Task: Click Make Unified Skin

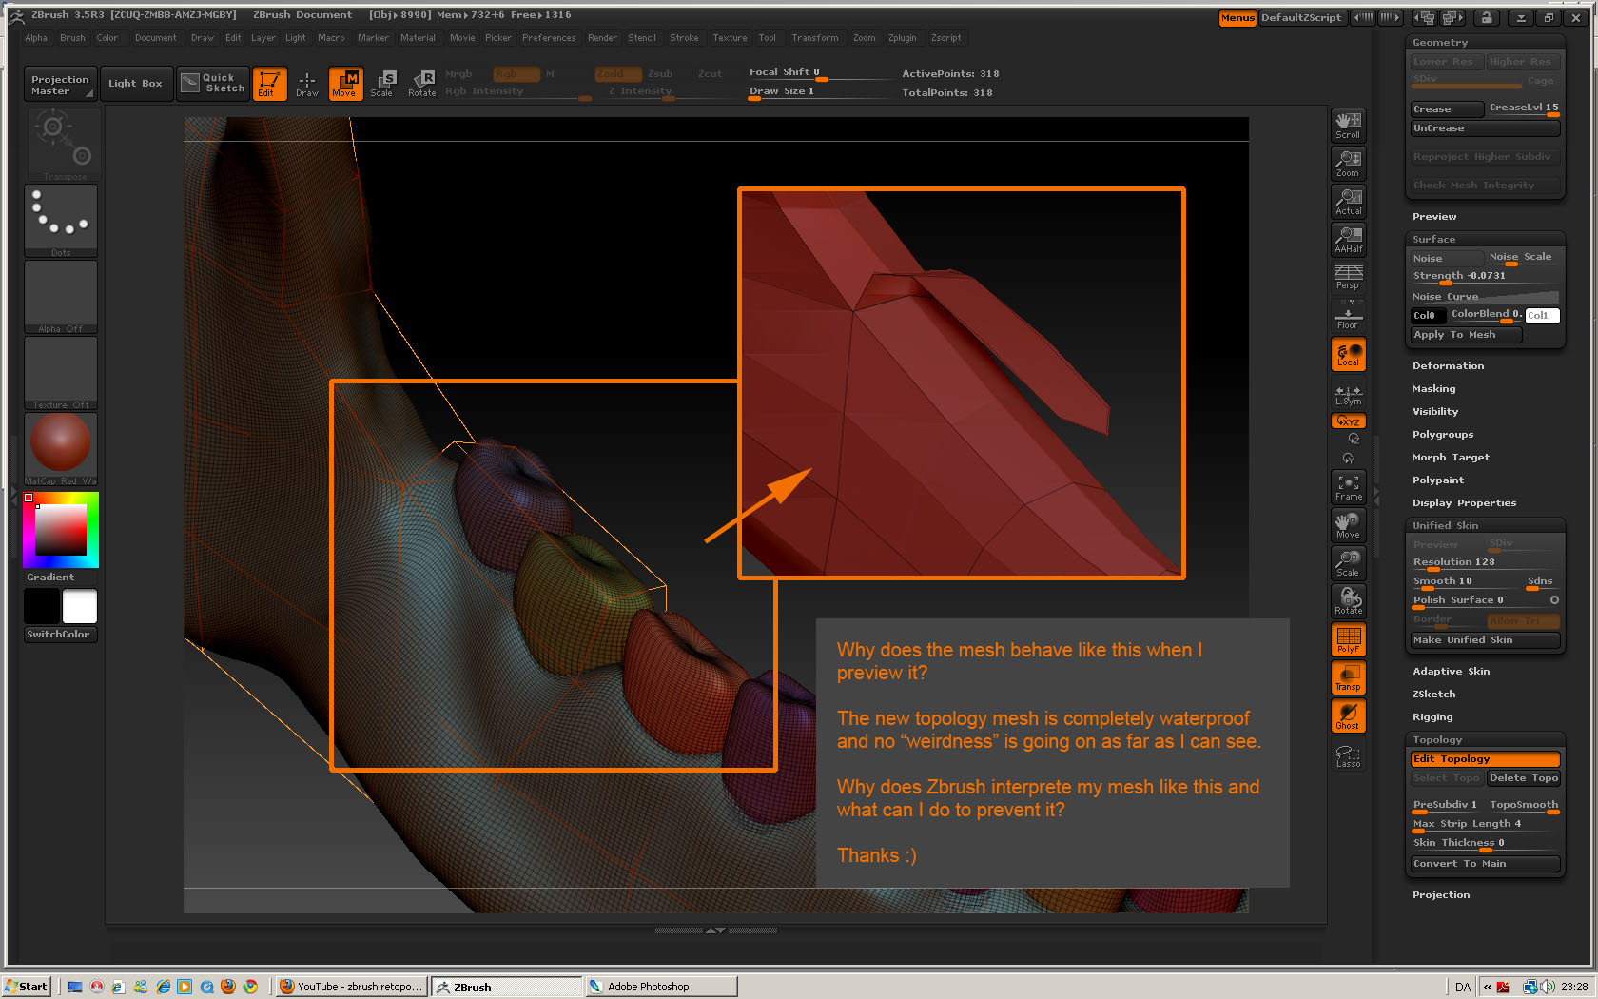Action: click(1484, 639)
